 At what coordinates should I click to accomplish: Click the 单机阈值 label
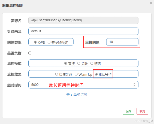(x=92, y=42)
